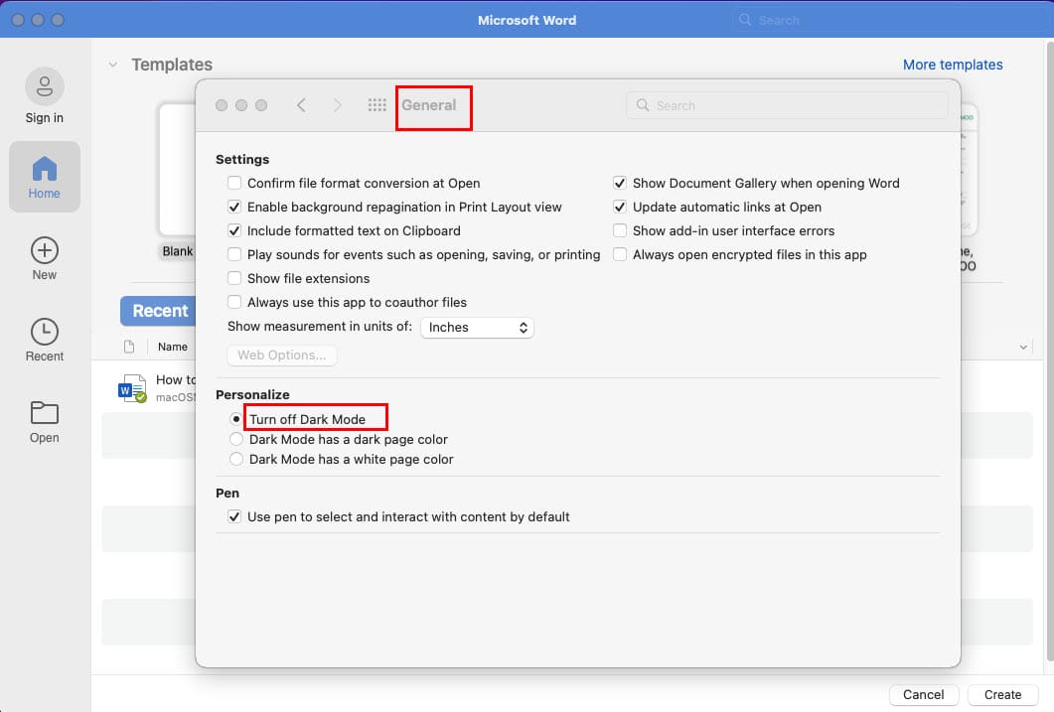Click the back arrow in preferences toolbar
This screenshot has width=1054, height=712.
click(301, 104)
